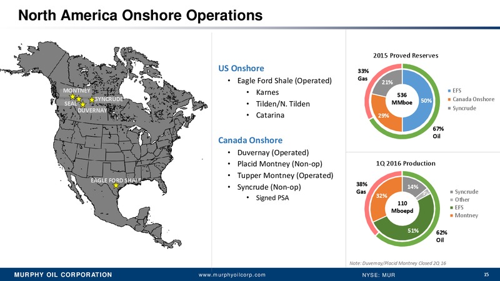Select the SYNCRUDE map label
500x281 pixels.
[109, 99]
